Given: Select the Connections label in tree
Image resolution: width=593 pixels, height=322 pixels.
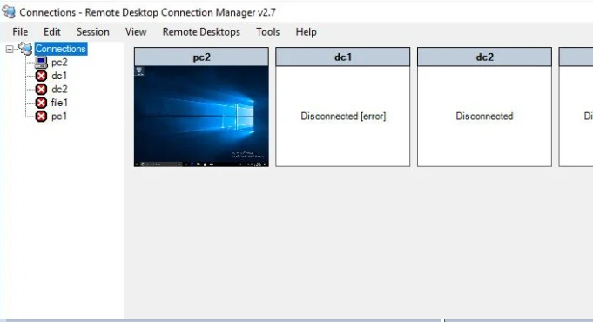Looking at the screenshot, I should pyautogui.click(x=60, y=49).
